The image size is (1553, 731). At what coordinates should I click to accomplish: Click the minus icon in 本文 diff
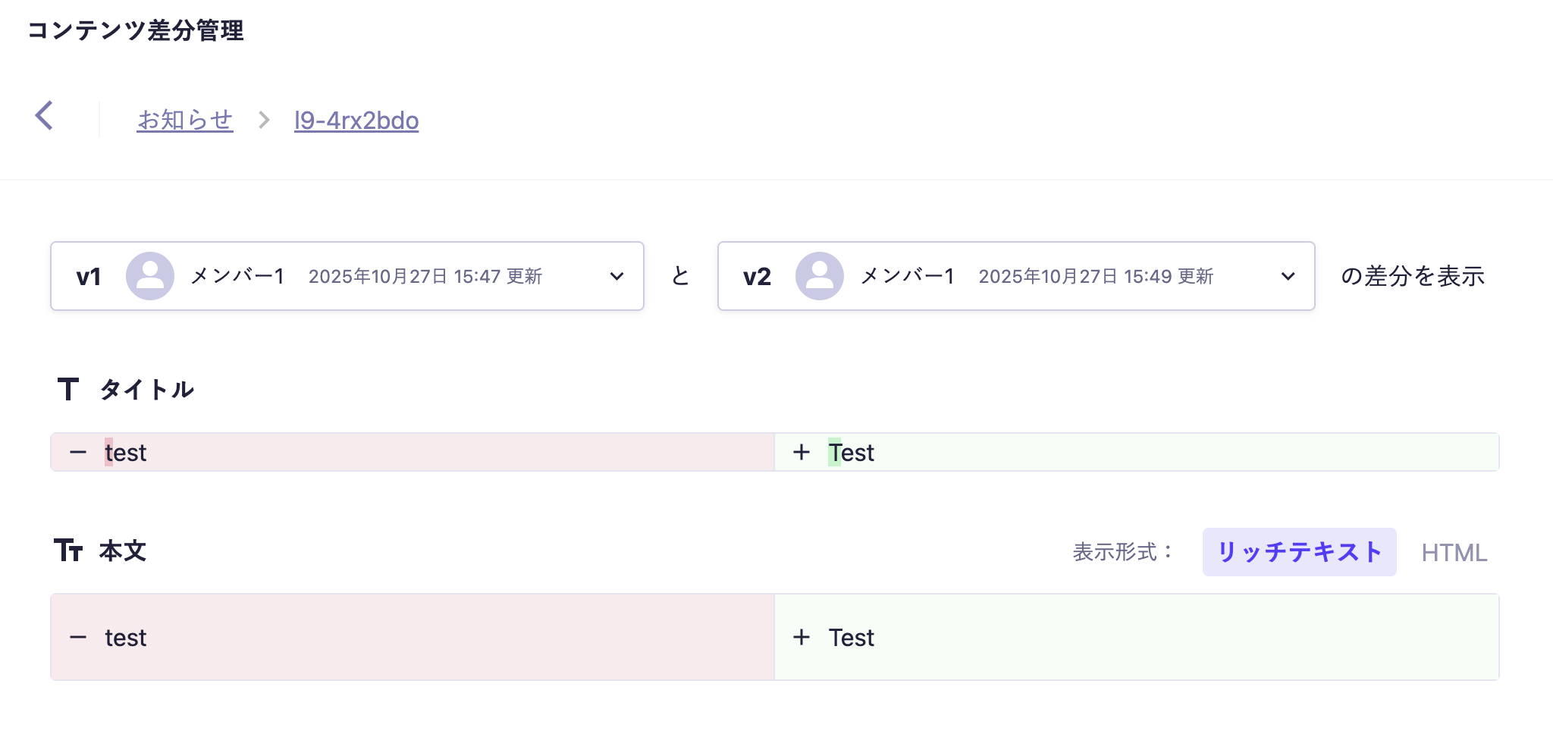click(78, 638)
